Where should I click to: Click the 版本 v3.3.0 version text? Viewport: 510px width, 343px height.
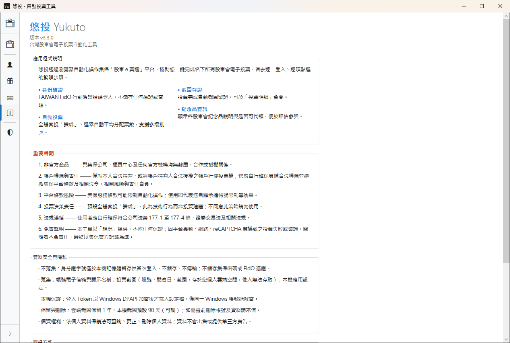pyautogui.click(x=41, y=38)
